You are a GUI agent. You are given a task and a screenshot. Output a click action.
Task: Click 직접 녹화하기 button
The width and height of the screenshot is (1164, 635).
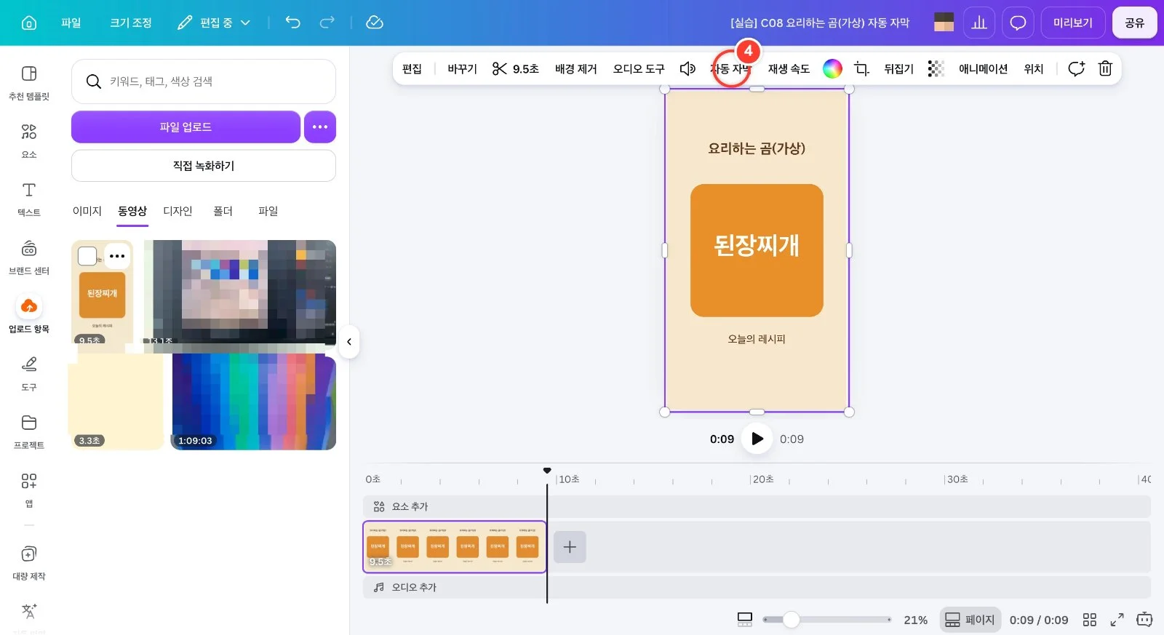(204, 166)
